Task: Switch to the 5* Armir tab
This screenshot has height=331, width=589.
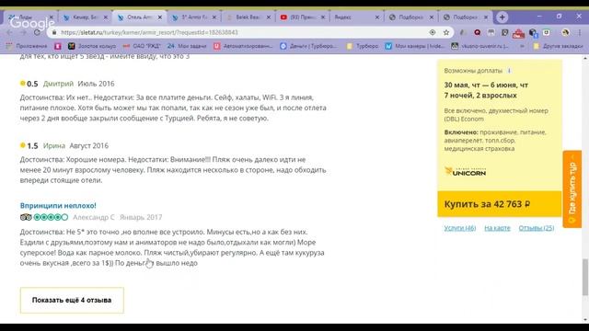Action: tap(194, 17)
